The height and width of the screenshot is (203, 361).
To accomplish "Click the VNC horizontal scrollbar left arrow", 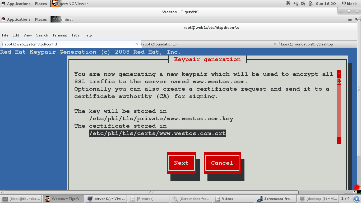I will (x=2, y=192).
